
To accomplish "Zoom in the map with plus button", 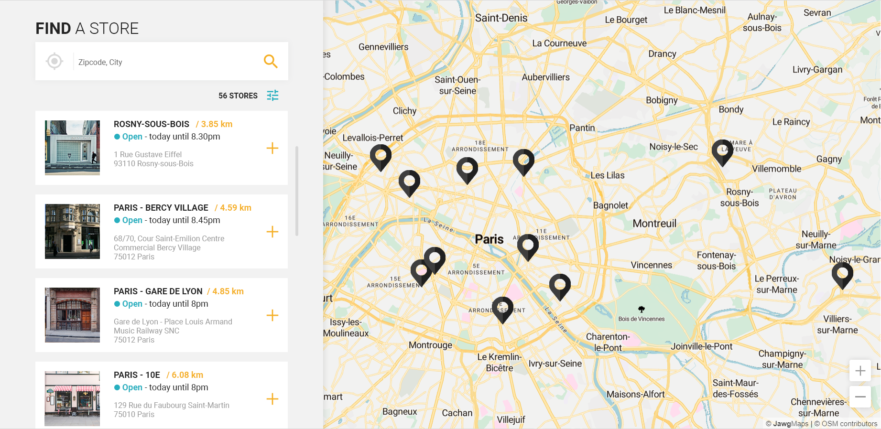I will click(x=860, y=371).
